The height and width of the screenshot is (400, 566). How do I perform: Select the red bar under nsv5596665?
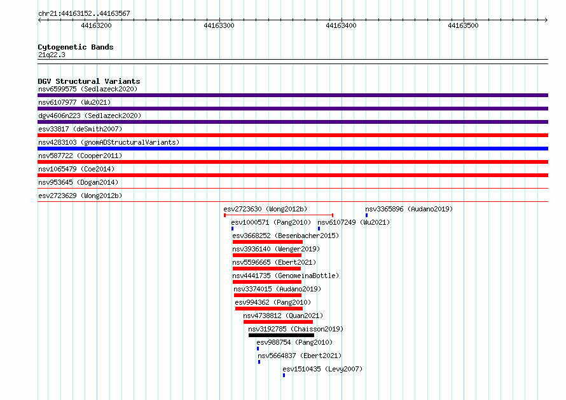pyautogui.click(x=266, y=269)
